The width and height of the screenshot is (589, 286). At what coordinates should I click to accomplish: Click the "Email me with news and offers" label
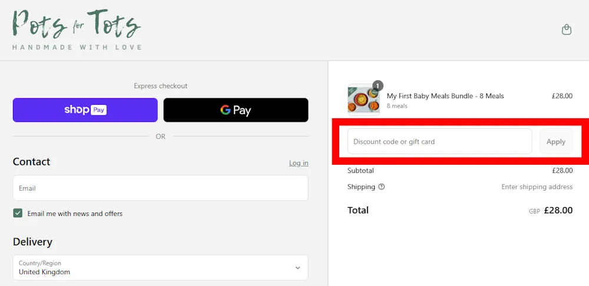(75, 214)
